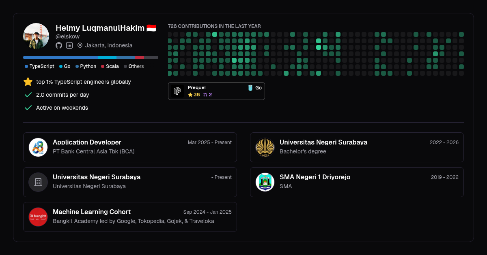Click the 2022 - 2026 date range
Image resolution: width=487 pixels, height=255 pixels.
444,142
